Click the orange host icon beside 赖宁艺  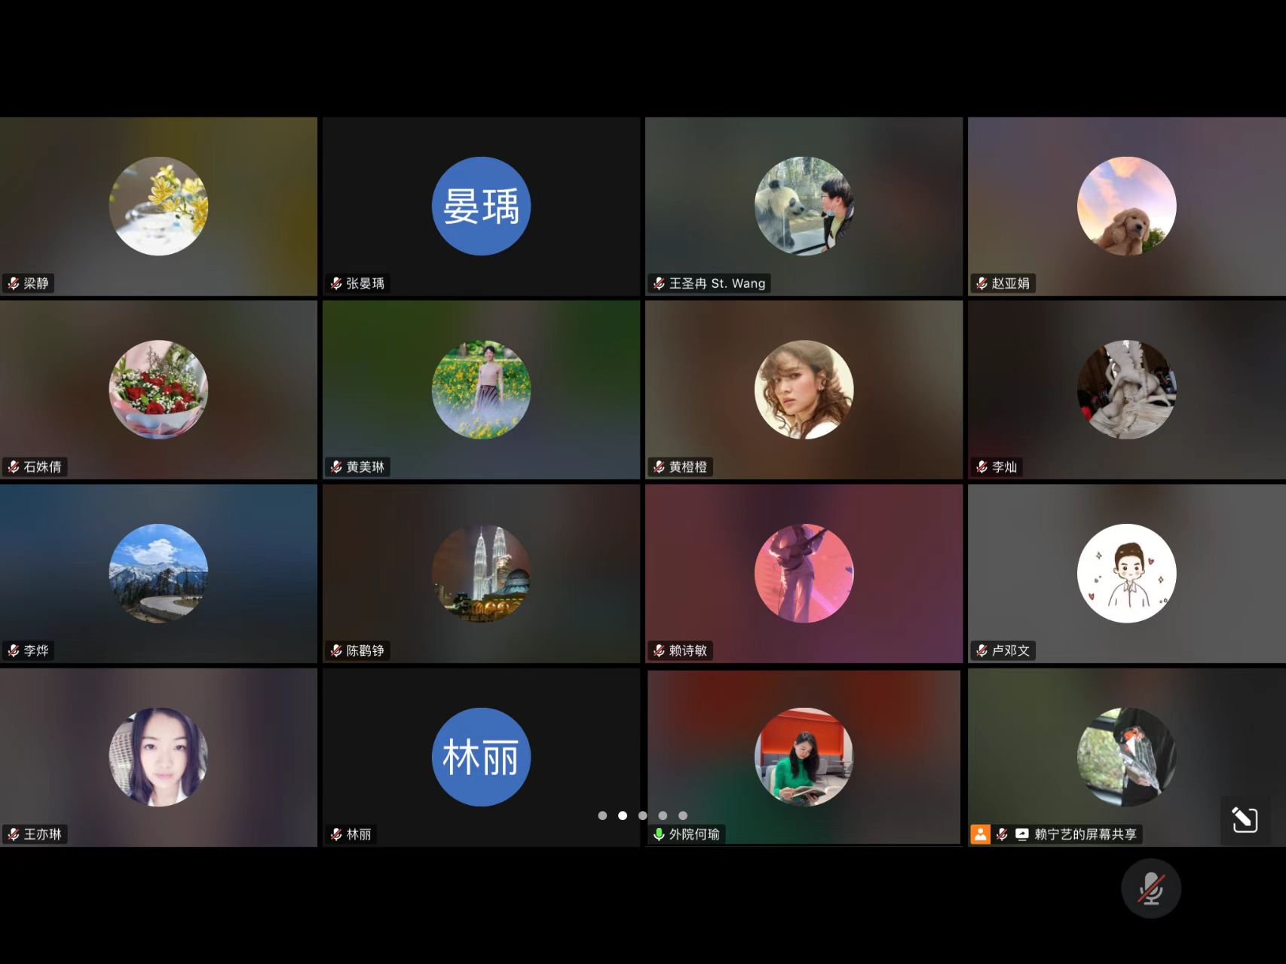tap(980, 834)
